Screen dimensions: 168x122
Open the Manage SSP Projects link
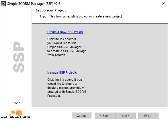click(62, 72)
